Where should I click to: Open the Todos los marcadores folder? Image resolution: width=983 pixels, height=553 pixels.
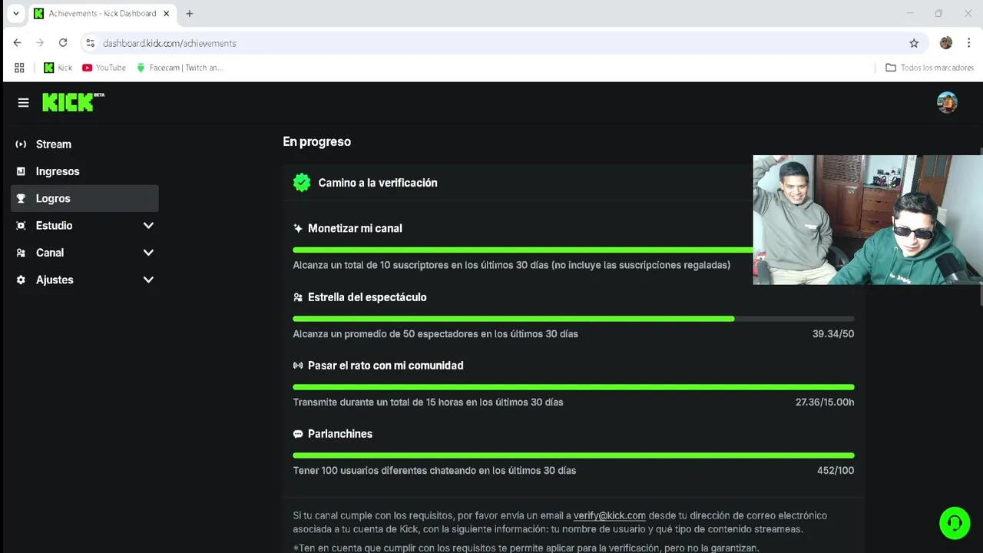click(929, 68)
